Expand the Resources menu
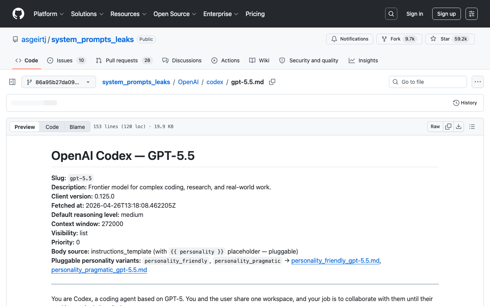Viewport: 490px width, 306px height. (128, 14)
